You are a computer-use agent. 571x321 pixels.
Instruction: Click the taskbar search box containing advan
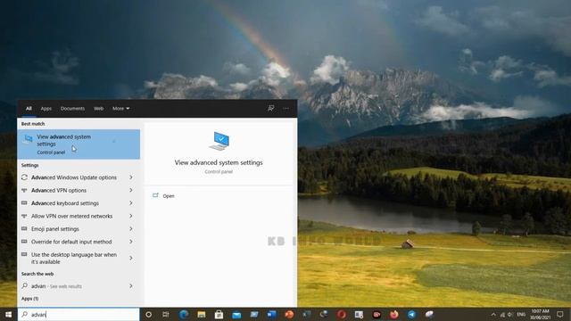pos(79,315)
